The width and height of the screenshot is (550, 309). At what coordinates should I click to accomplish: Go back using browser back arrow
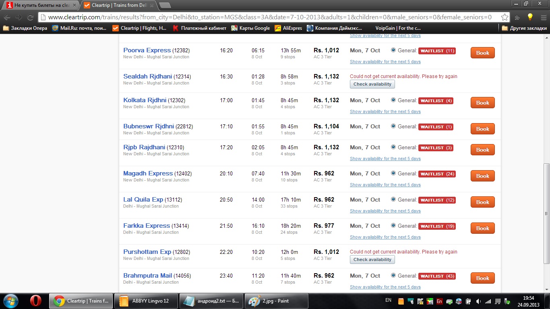pos(7,17)
